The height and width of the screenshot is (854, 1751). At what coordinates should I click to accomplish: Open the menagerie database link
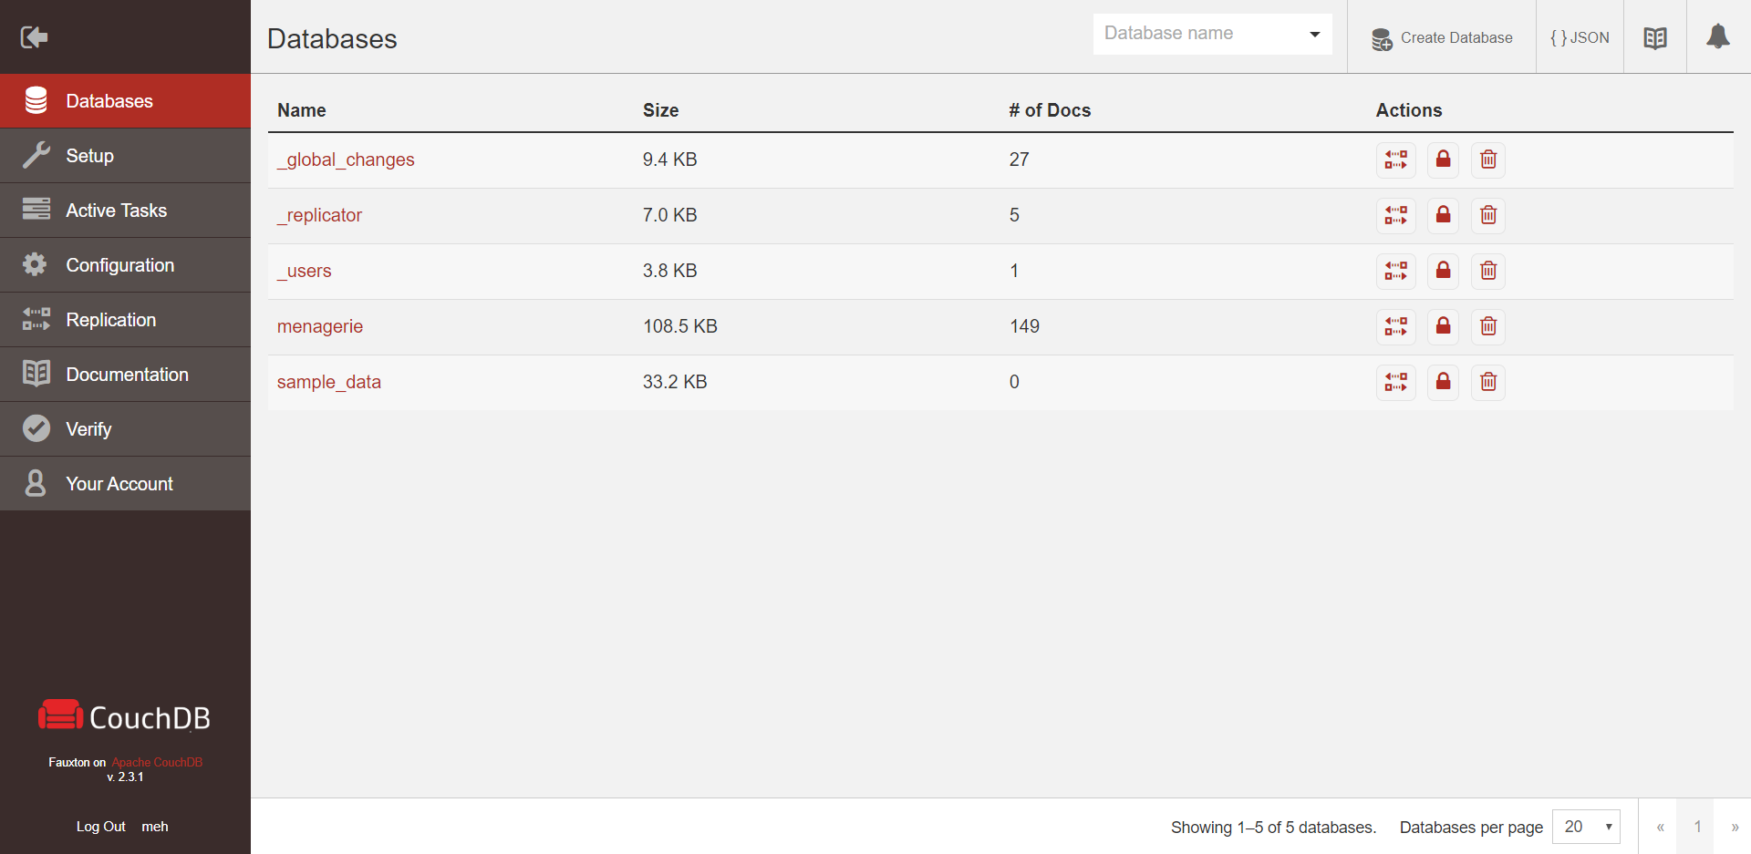click(x=320, y=326)
